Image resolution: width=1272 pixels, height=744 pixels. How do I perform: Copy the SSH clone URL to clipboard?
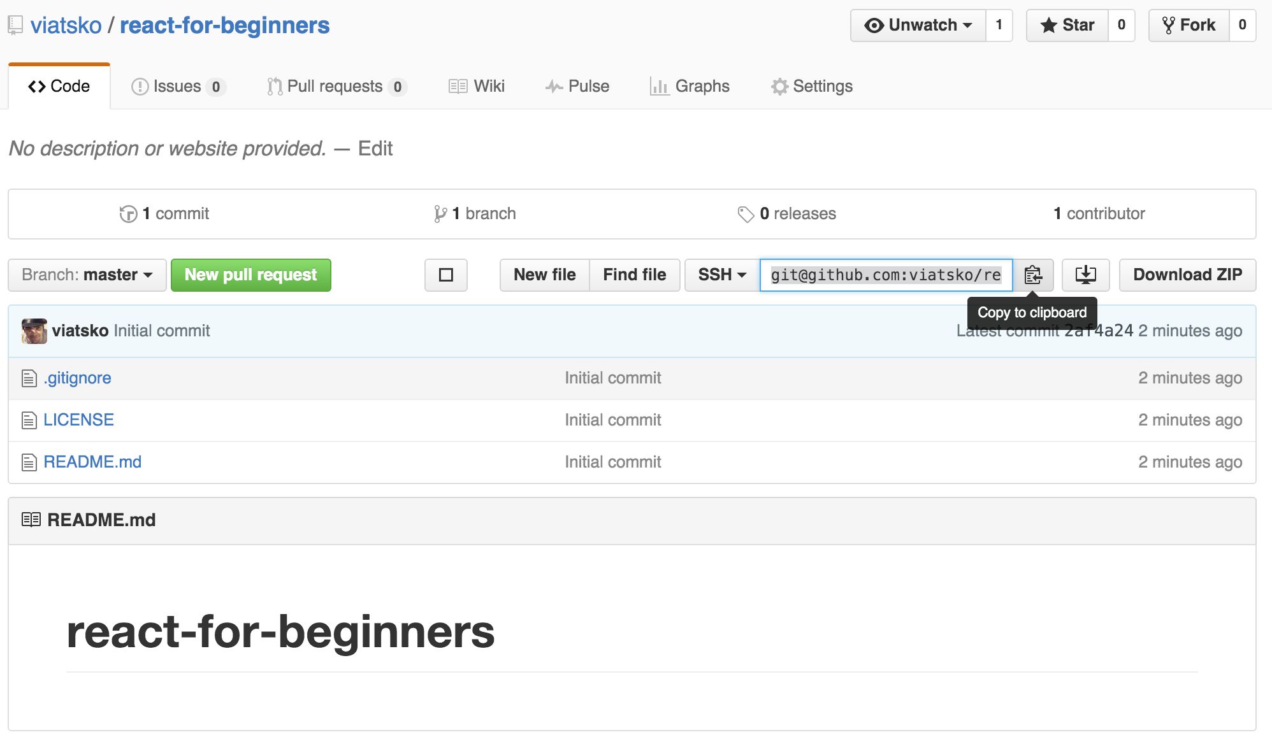coord(1033,275)
